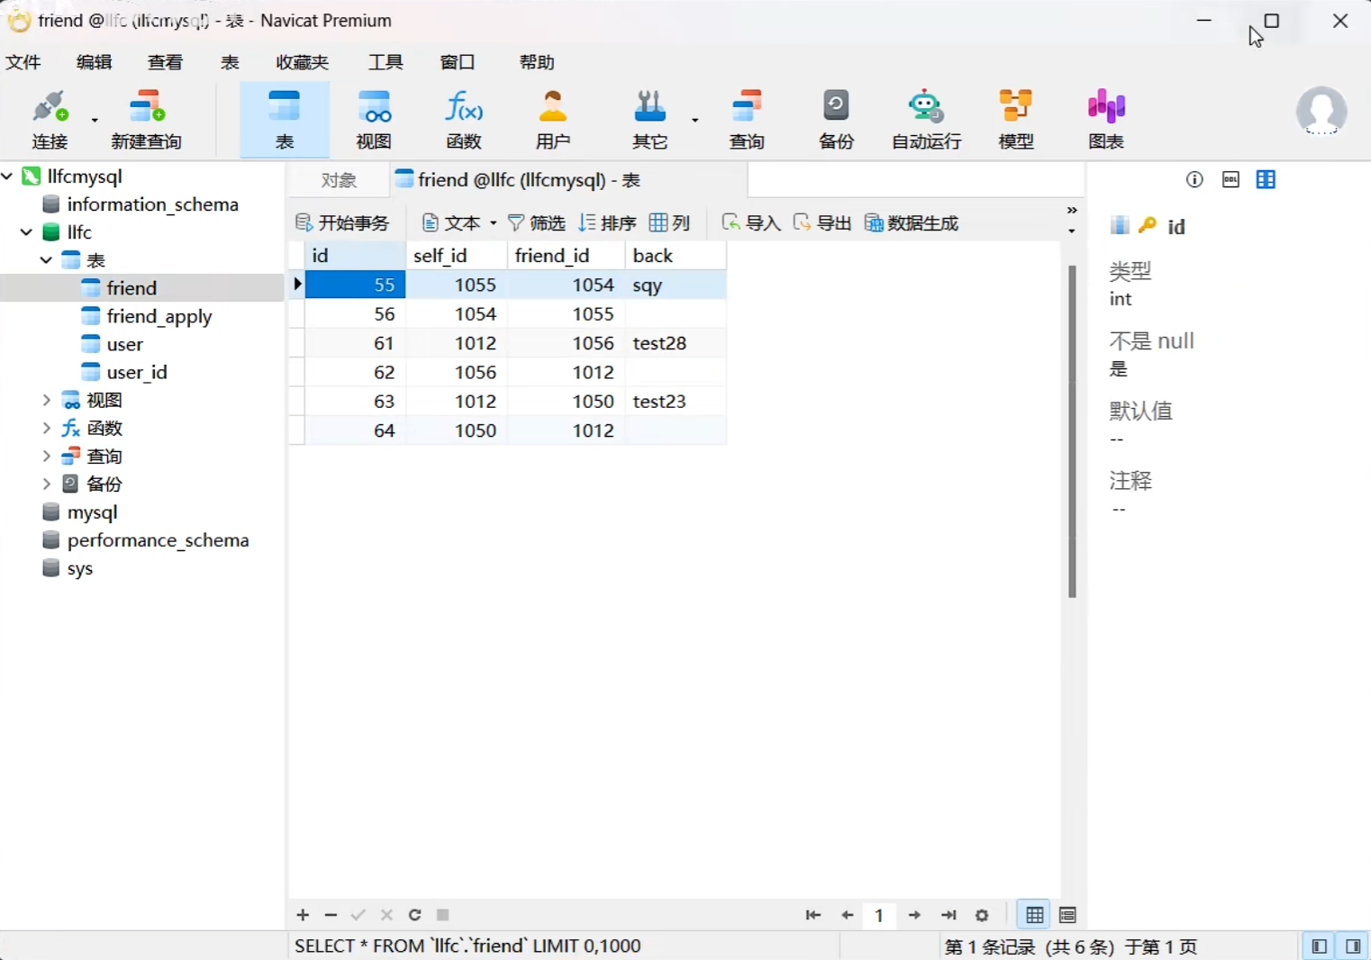The width and height of the screenshot is (1371, 960).
Task: Switch to grid view
Action: (x=1034, y=915)
